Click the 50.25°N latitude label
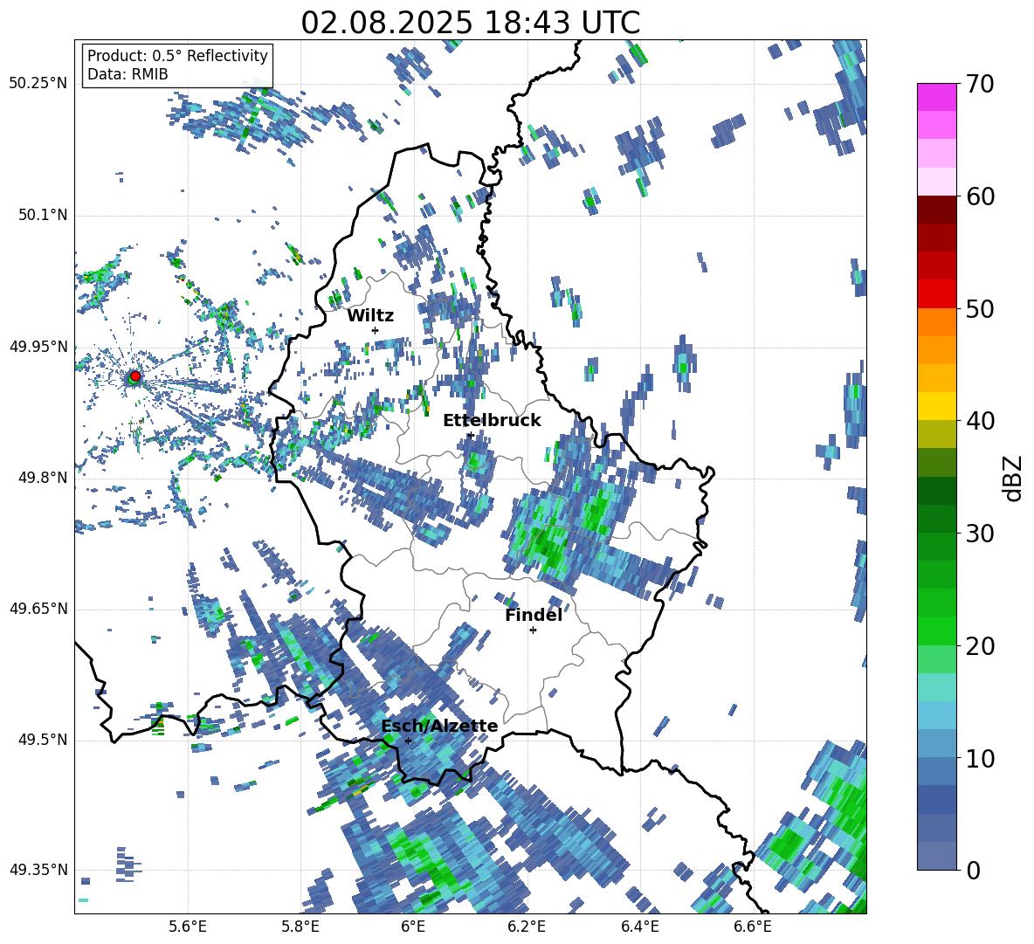 click(x=38, y=84)
